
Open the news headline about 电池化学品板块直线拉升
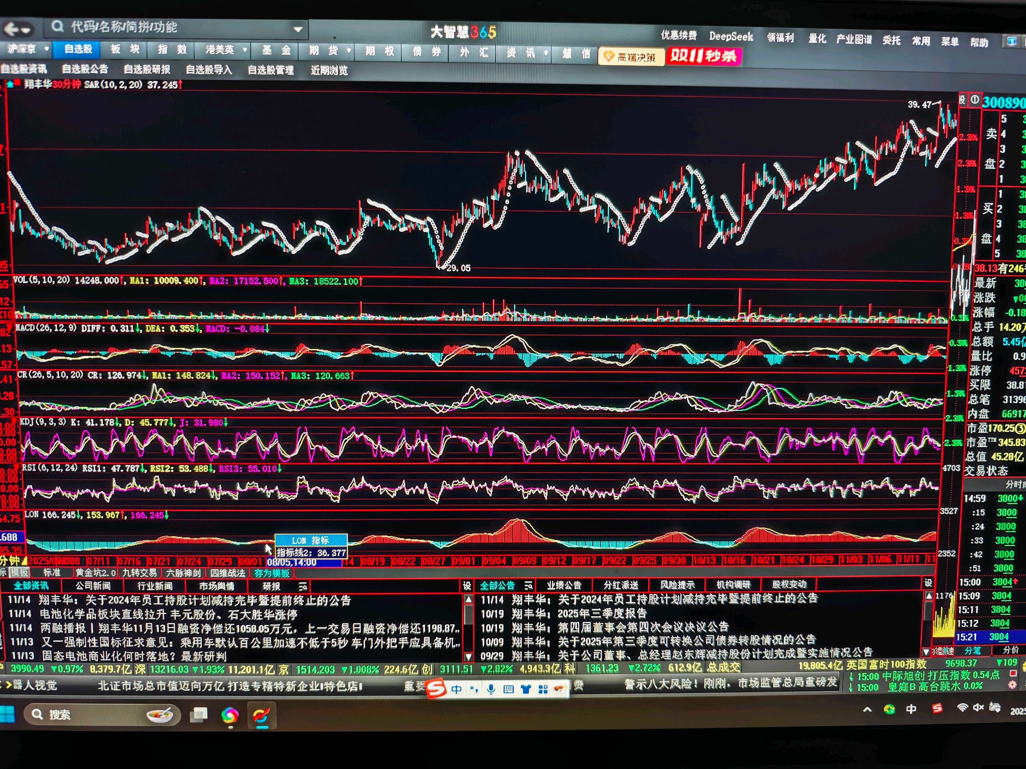[x=168, y=615]
